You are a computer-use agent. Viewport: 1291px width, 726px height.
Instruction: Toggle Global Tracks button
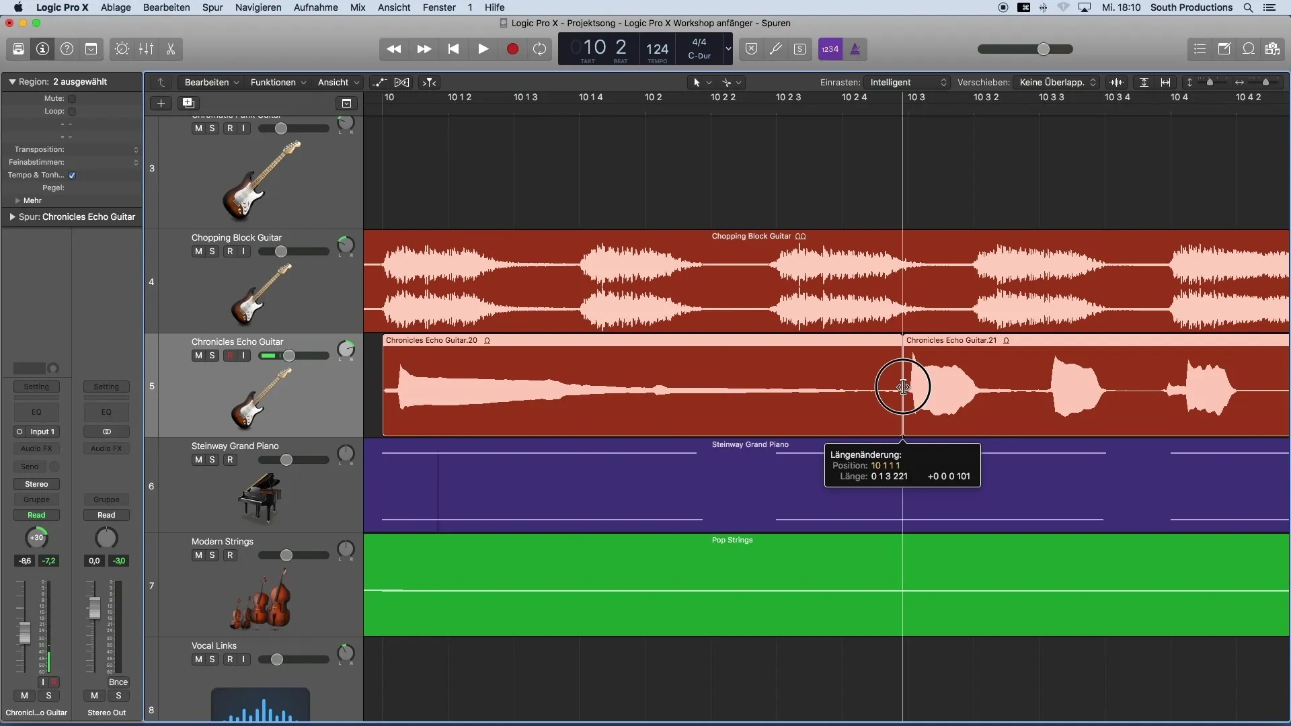point(346,103)
